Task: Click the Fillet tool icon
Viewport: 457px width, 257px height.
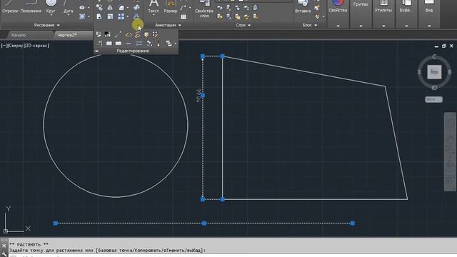Action: 121,7
